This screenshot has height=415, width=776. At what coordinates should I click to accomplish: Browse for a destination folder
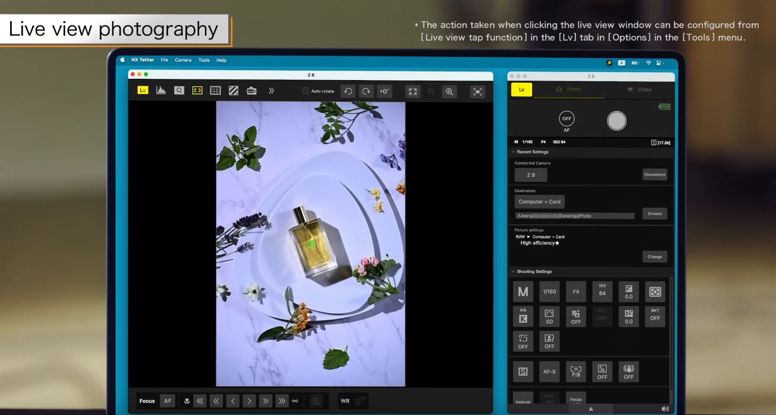(654, 213)
